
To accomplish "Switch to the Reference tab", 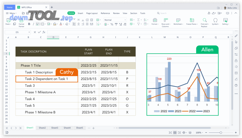I will [105, 13].
